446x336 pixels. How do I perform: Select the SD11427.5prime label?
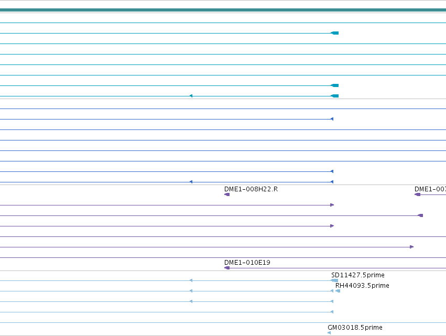click(358, 275)
